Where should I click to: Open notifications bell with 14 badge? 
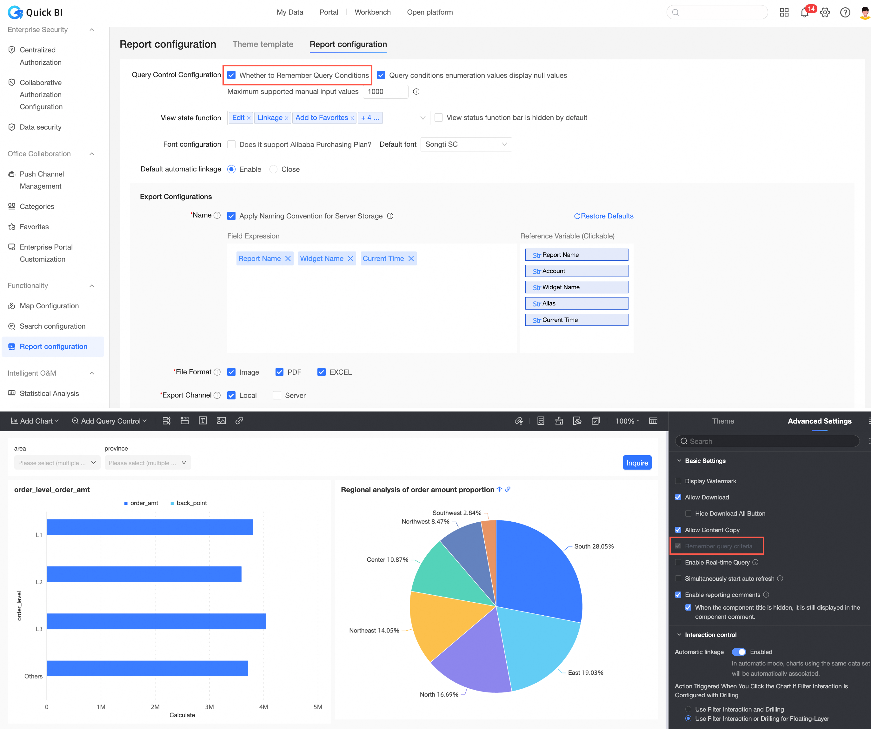[x=805, y=12]
